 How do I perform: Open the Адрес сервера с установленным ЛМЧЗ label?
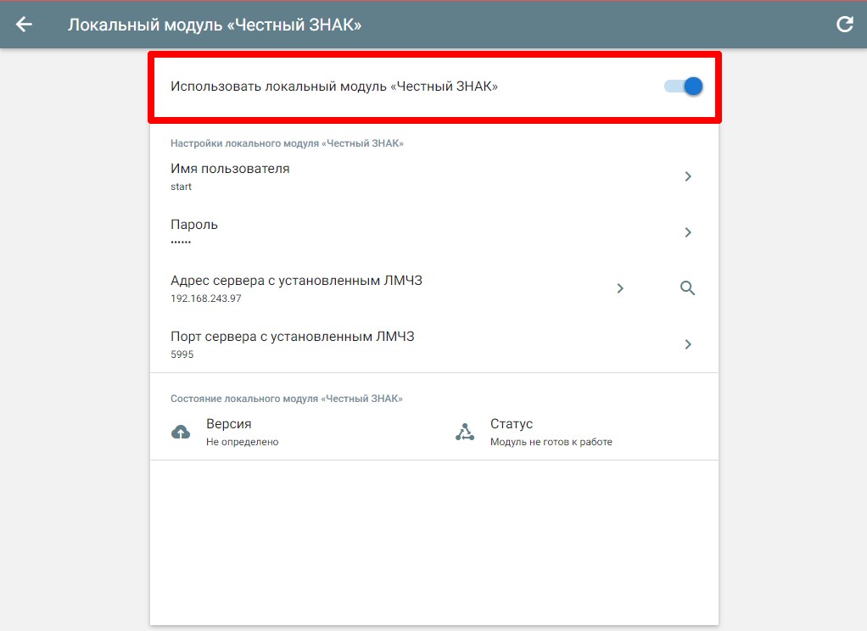[296, 281]
